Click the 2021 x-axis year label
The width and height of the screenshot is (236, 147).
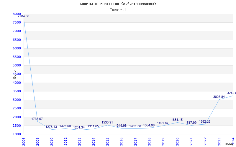coord(191,142)
